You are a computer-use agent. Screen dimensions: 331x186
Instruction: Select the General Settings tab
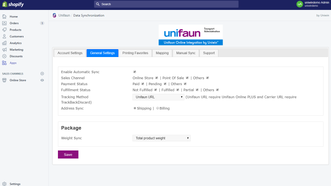click(102, 53)
